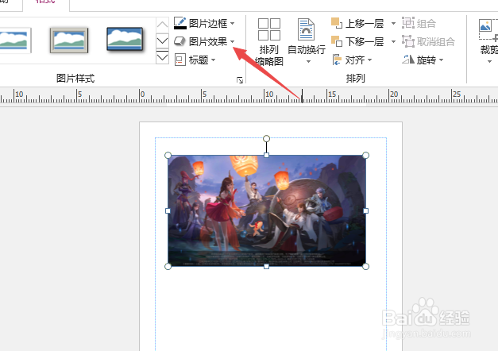Click the 裁剪 crop icon
This screenshot has width=498, height=351.
click(x=488, y=30)
